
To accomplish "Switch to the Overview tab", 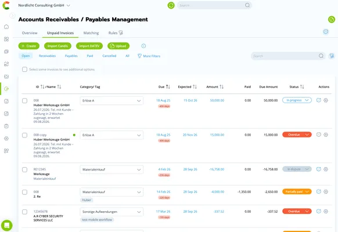I will (x=30, y=33).
